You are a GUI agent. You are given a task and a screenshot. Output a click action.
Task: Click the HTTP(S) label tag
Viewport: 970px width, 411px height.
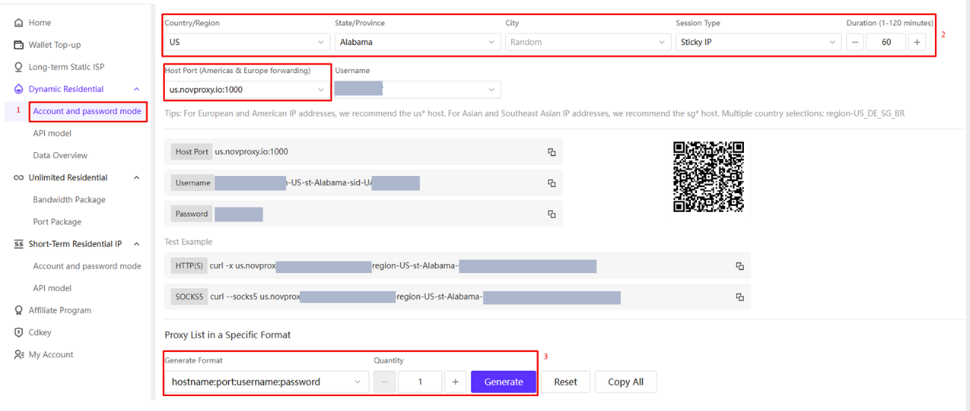(188, 266)
